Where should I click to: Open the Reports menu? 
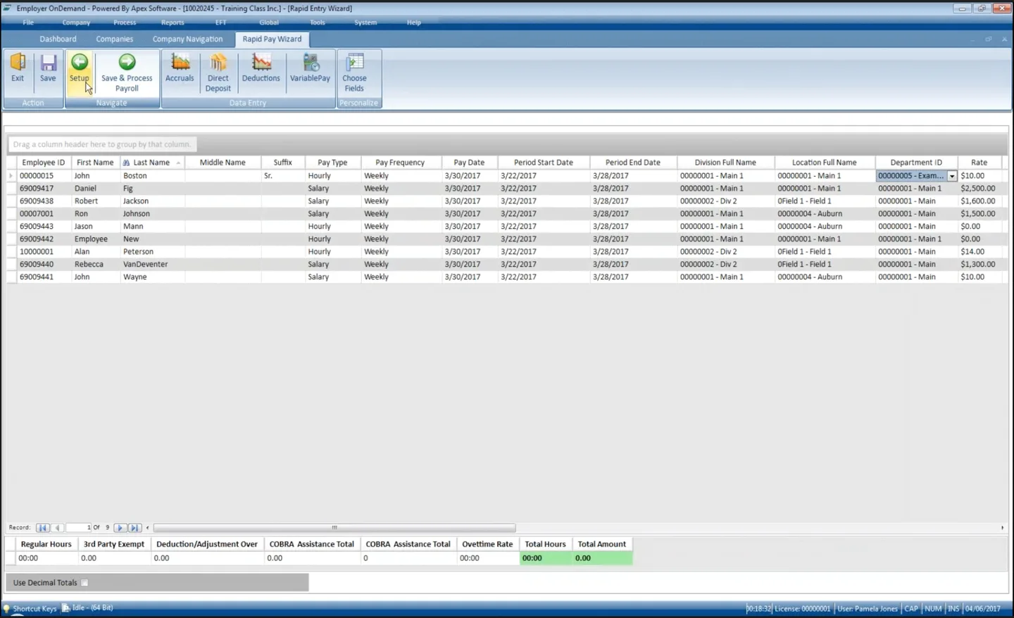tap(173, 22)
